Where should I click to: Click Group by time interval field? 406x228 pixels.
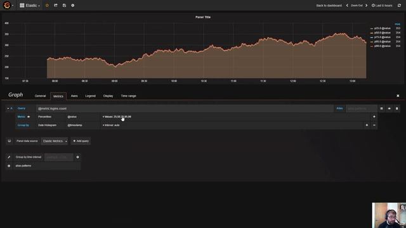click(x=58, y=157)
